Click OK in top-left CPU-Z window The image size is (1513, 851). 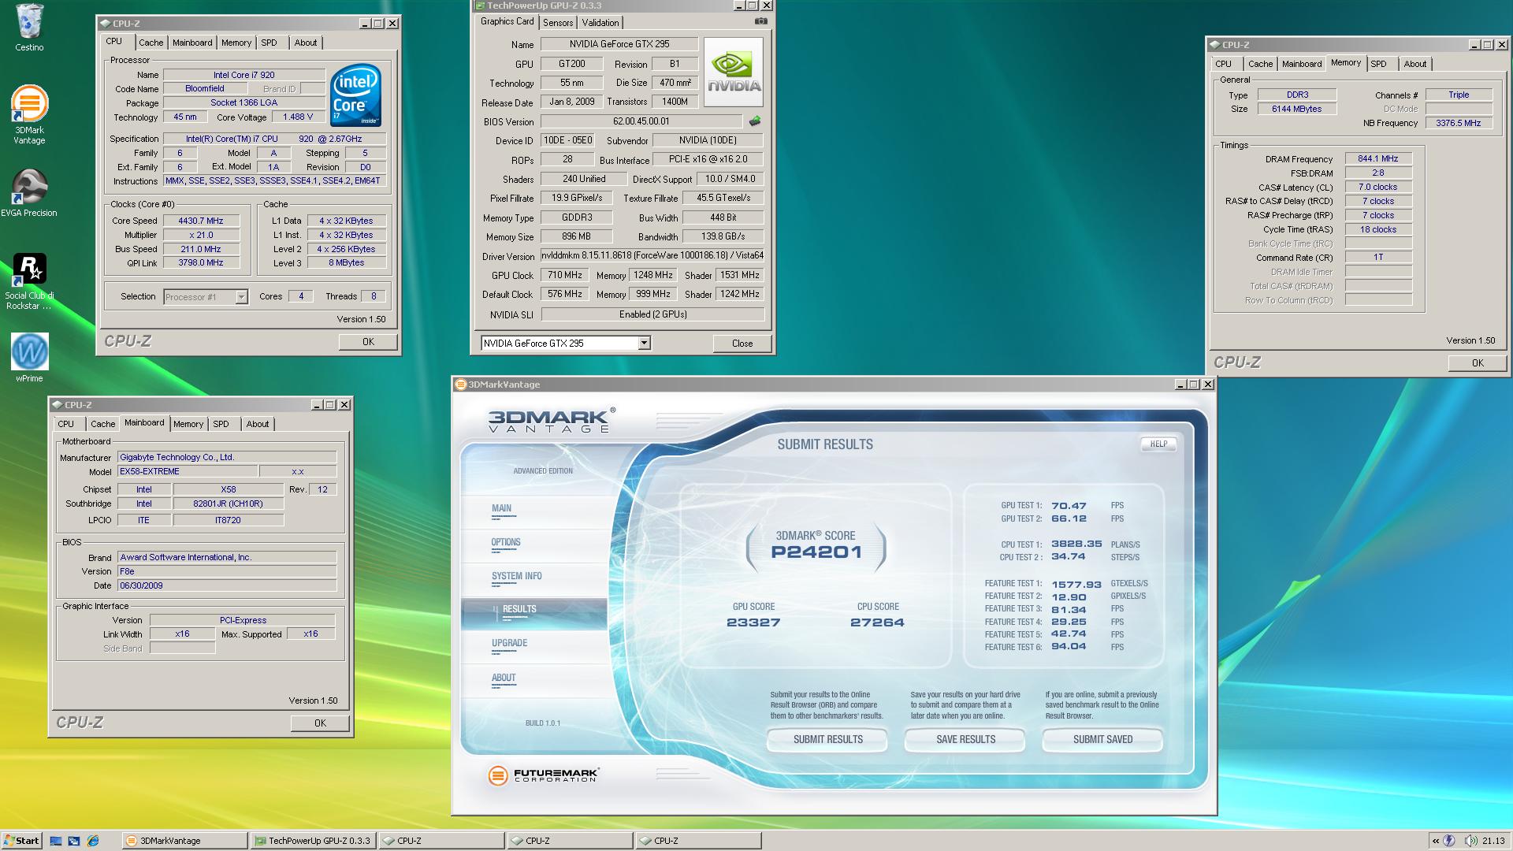[368, 342]
